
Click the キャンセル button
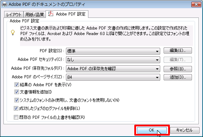[184, 130]
